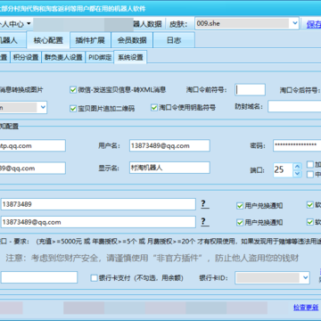Decrease the 端口 value with down arrow
Viewport: 321px width, 321px height.
297,174
